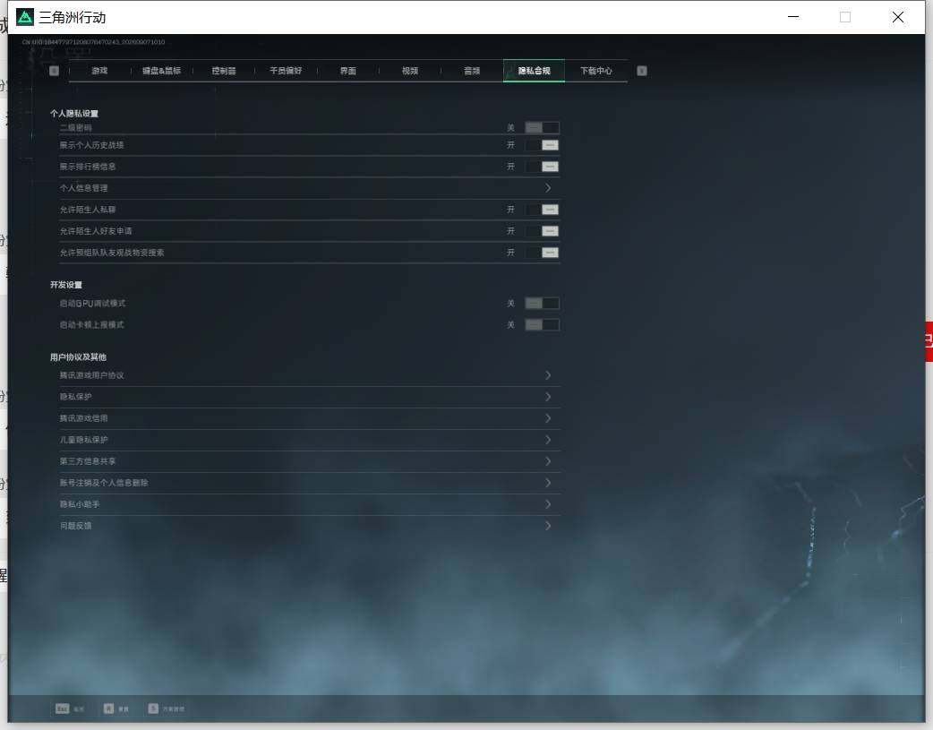Click the 用户协议及其他 section heading
The height and width of the screenshot is (730, 933).
click(x=78, y=357)
